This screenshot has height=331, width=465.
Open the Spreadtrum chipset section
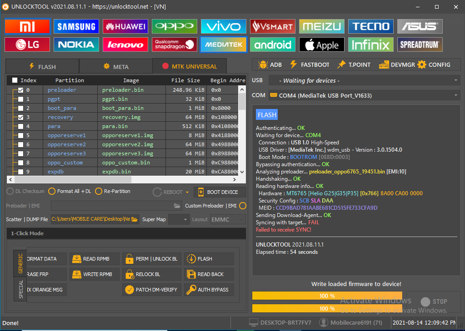pos(420,44)
